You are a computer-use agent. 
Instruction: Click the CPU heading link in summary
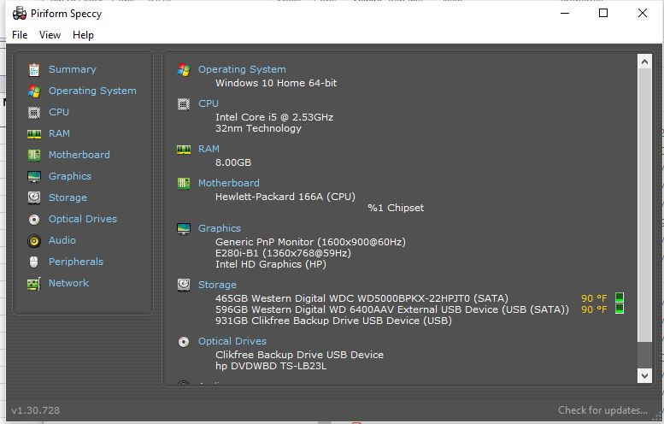pyautogui.click(x=209, y=103)
